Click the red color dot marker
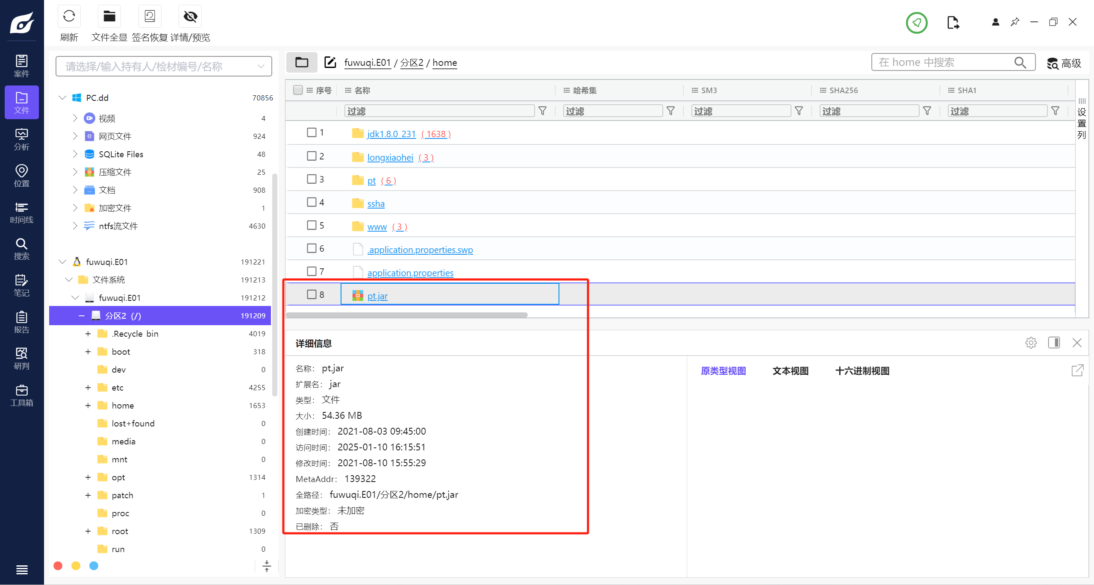 (58, 566)
